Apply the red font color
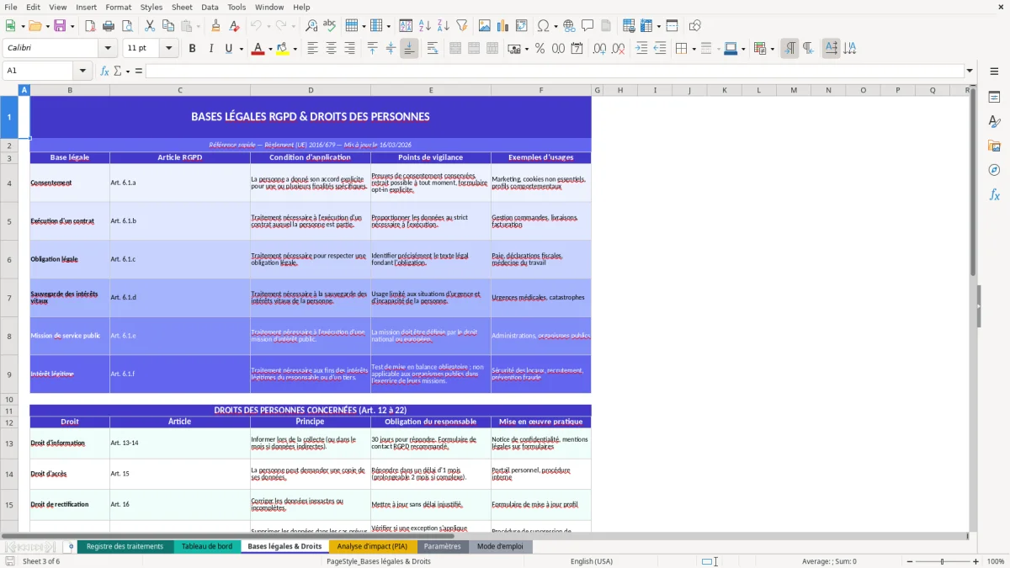 [x=257, y=49]
